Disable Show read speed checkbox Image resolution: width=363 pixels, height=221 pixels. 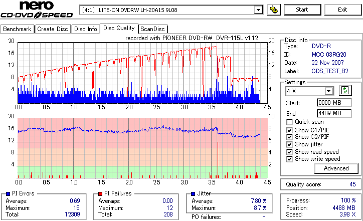coord(289,152)
